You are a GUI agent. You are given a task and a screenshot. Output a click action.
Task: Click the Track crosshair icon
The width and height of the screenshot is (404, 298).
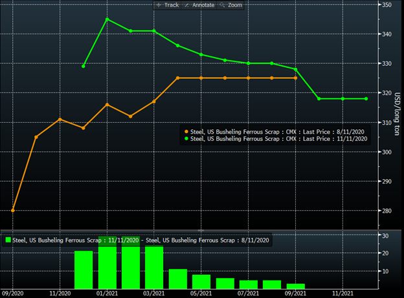pos(158,5)
